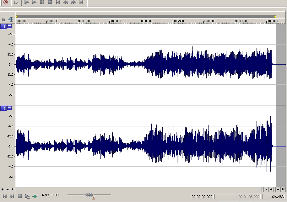287x202 pixels.
Task: Stop playback from the window playbar
Action: pyautogui.click(x=20, y=196)
